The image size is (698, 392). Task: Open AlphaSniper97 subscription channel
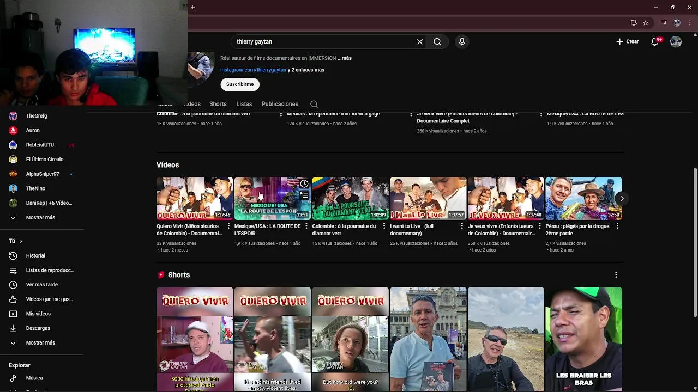click(42, 174)
